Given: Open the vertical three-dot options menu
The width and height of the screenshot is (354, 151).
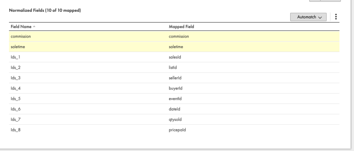Looking at the screenshot, I should [336, 17].
